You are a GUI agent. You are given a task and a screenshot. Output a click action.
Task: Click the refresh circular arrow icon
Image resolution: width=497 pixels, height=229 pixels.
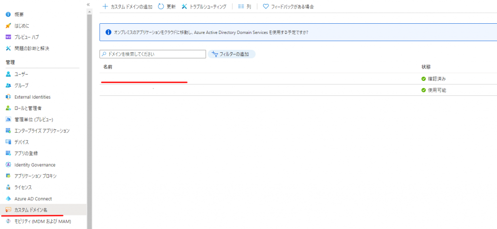(161, 6)
